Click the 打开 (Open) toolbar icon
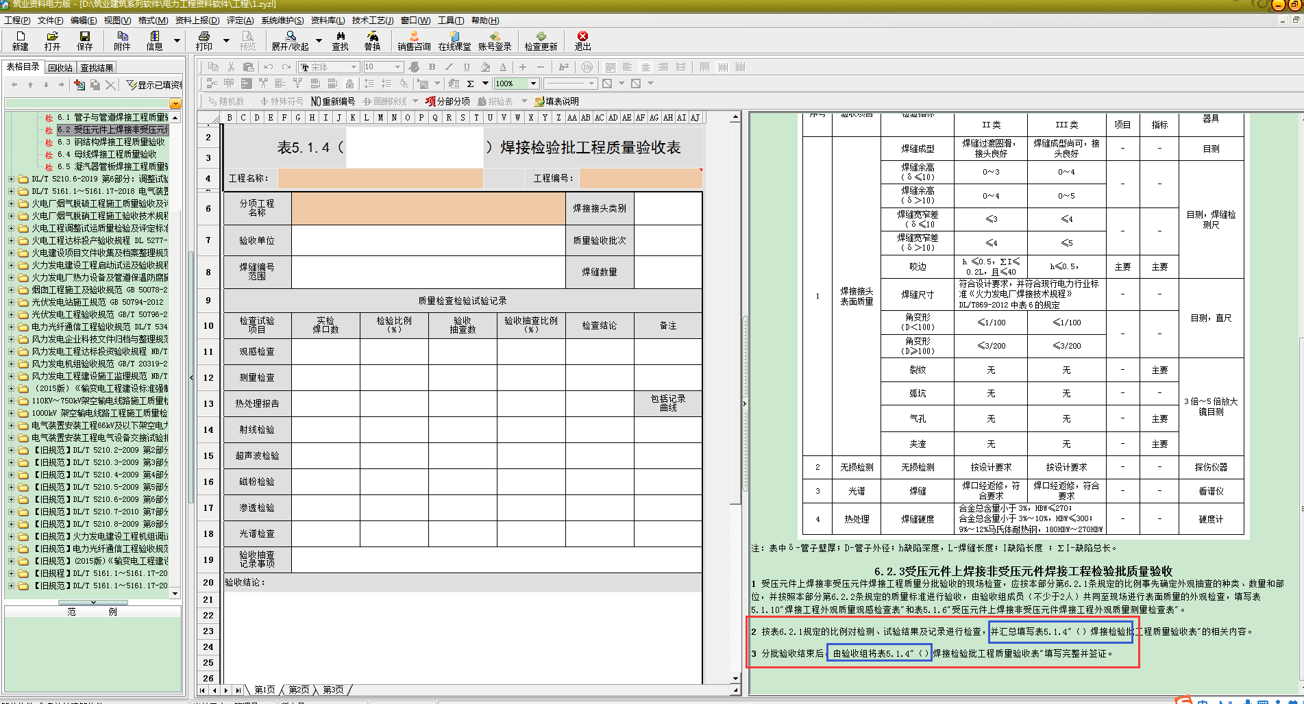 click(52, 40)
